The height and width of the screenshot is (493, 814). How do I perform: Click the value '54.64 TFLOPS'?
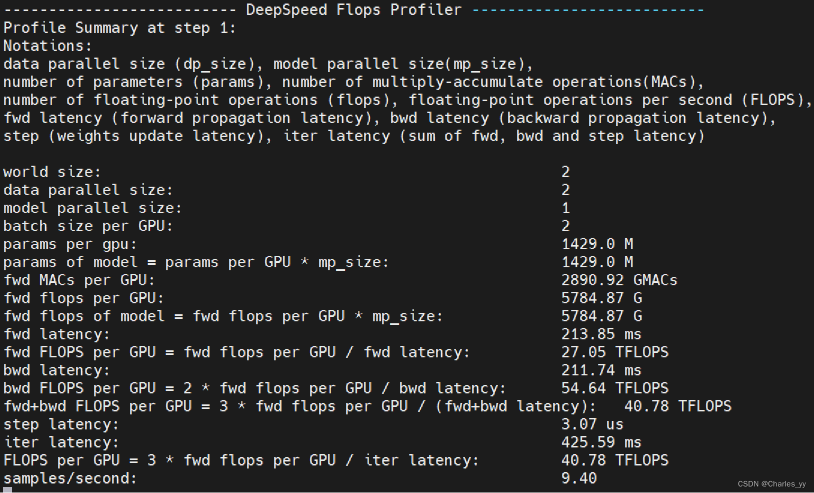(615, 388)
